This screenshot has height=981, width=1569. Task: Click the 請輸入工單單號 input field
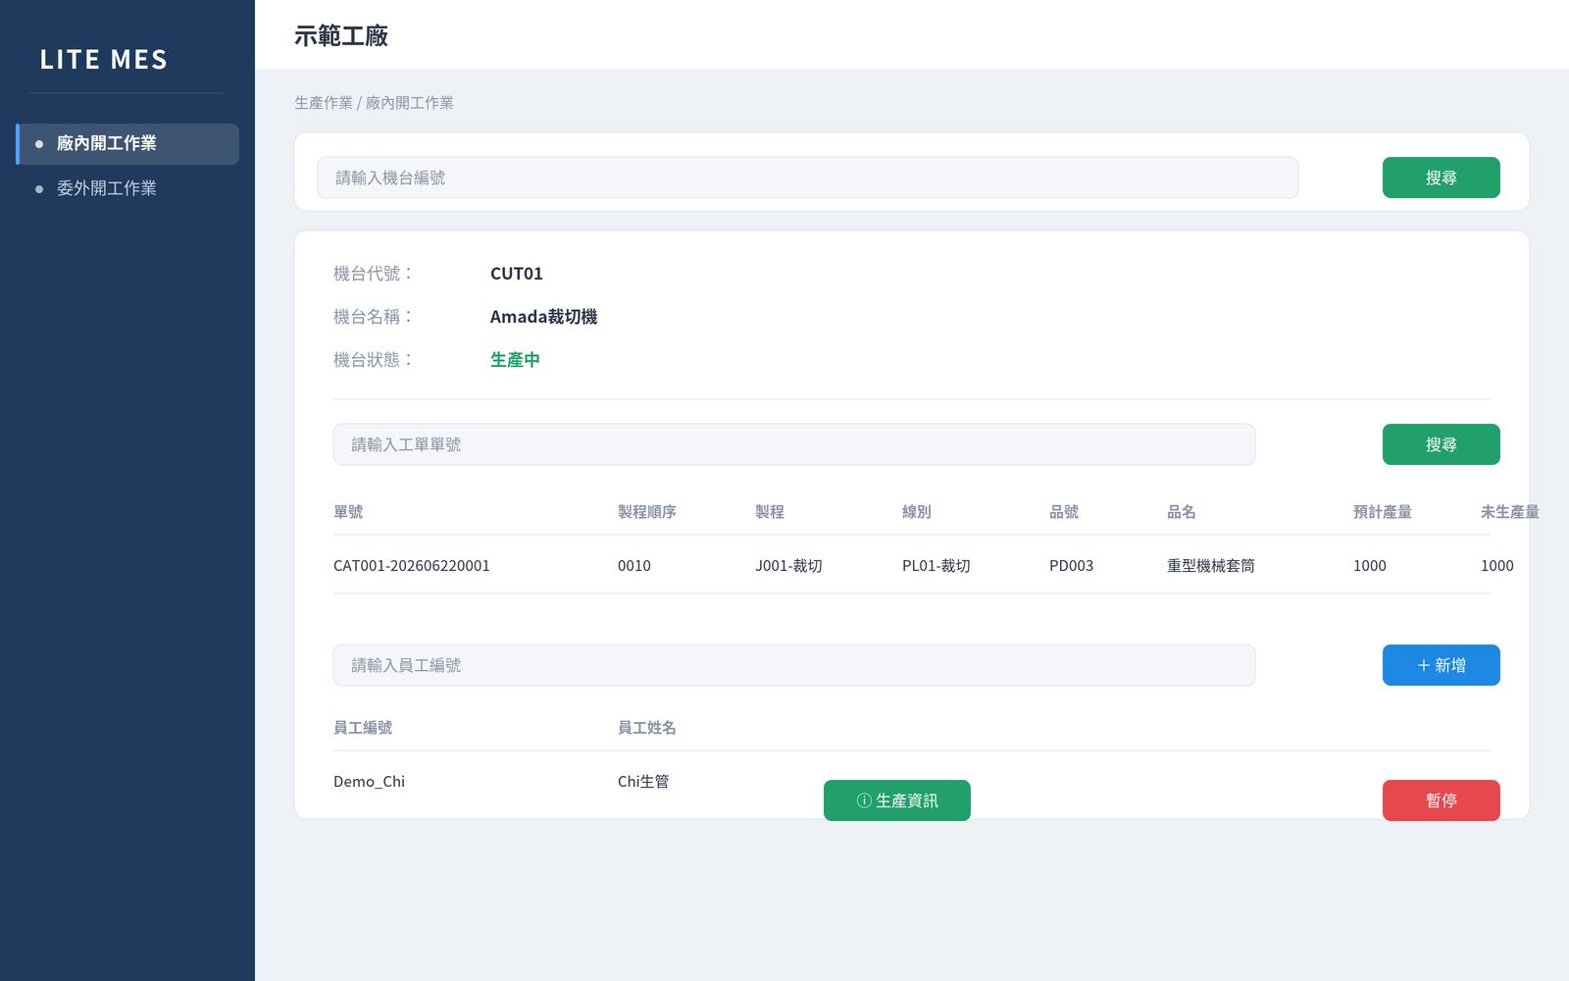point(793,444)
